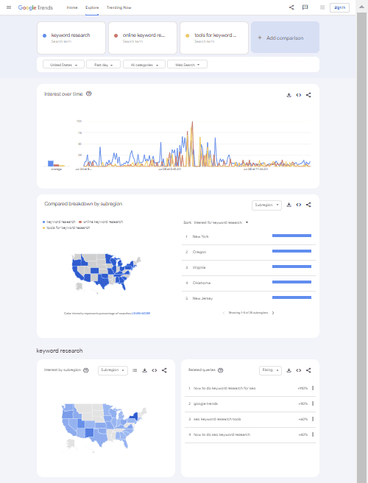Click the Google Trends logo
This screenshot has height=483, width=368.
coord(35,7)
